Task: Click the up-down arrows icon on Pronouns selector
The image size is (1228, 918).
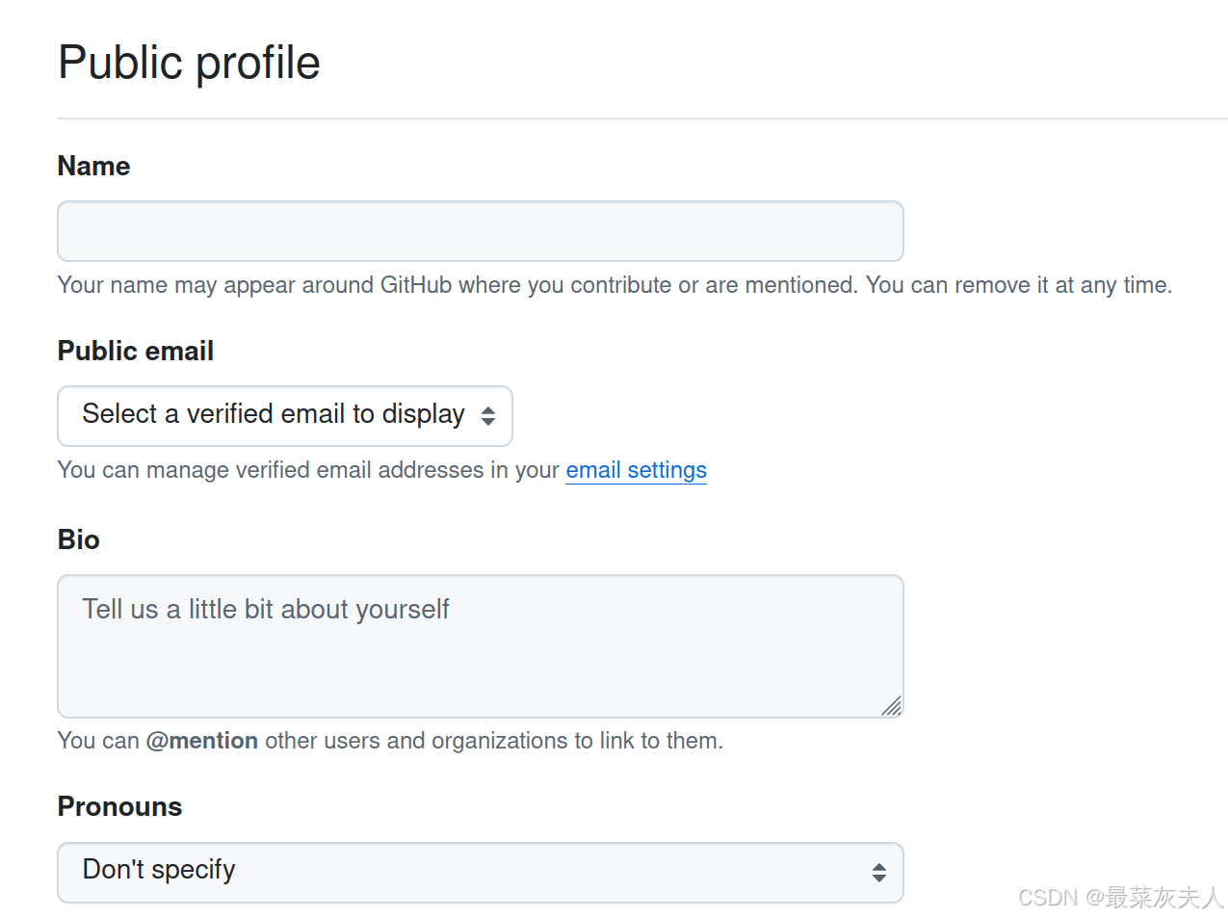Action: 878,873
